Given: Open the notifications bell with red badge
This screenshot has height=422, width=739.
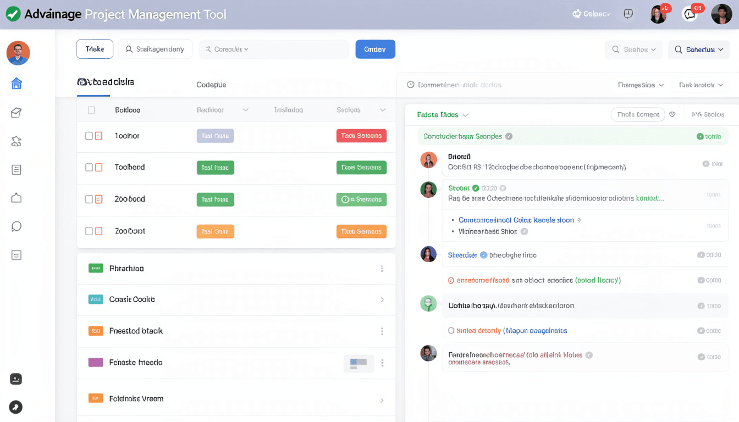Looking at the screenshot, I should (690, 13).
